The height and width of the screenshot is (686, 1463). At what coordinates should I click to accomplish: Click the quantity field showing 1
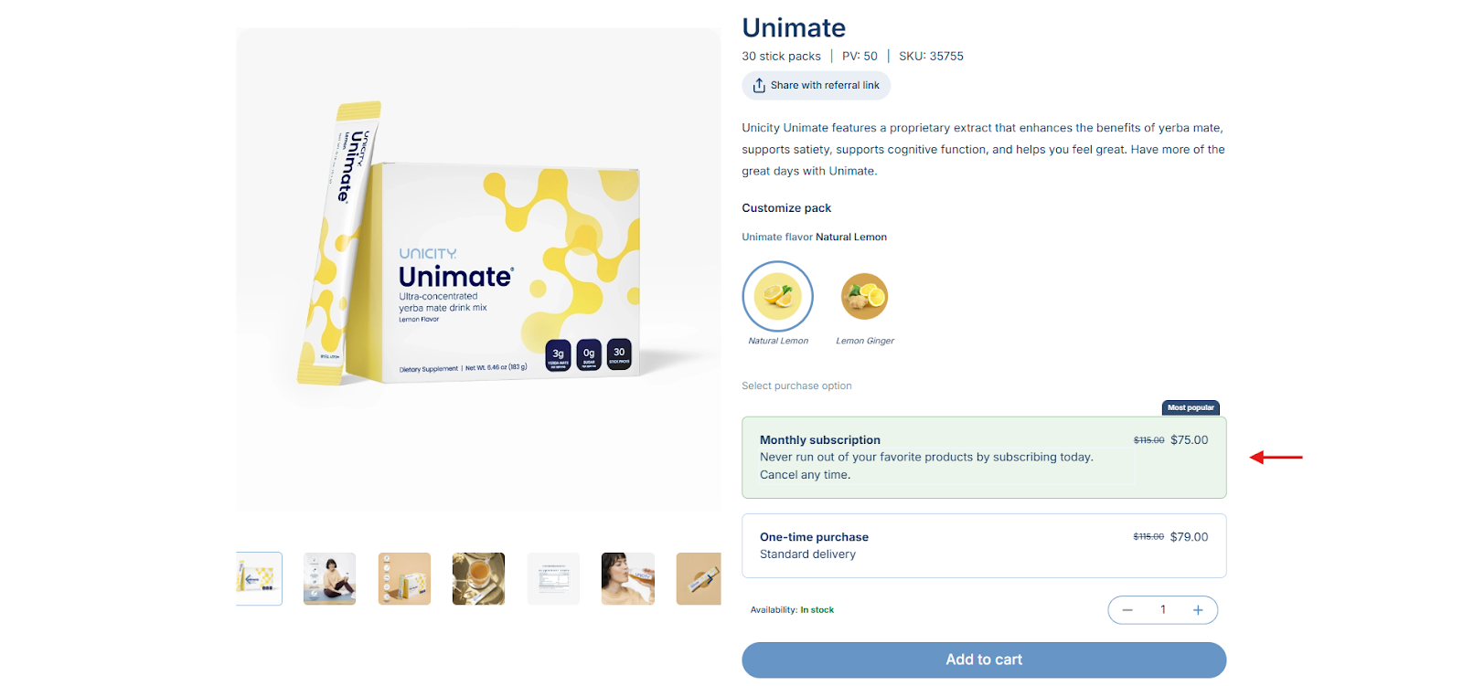point(1163,610)
